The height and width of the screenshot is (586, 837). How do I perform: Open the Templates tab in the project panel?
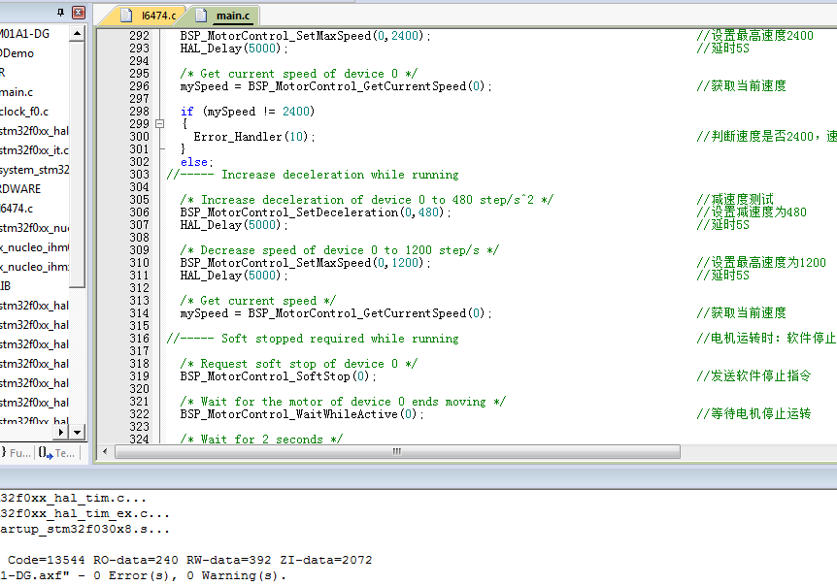pyautogui.click(x=56, y=452)
